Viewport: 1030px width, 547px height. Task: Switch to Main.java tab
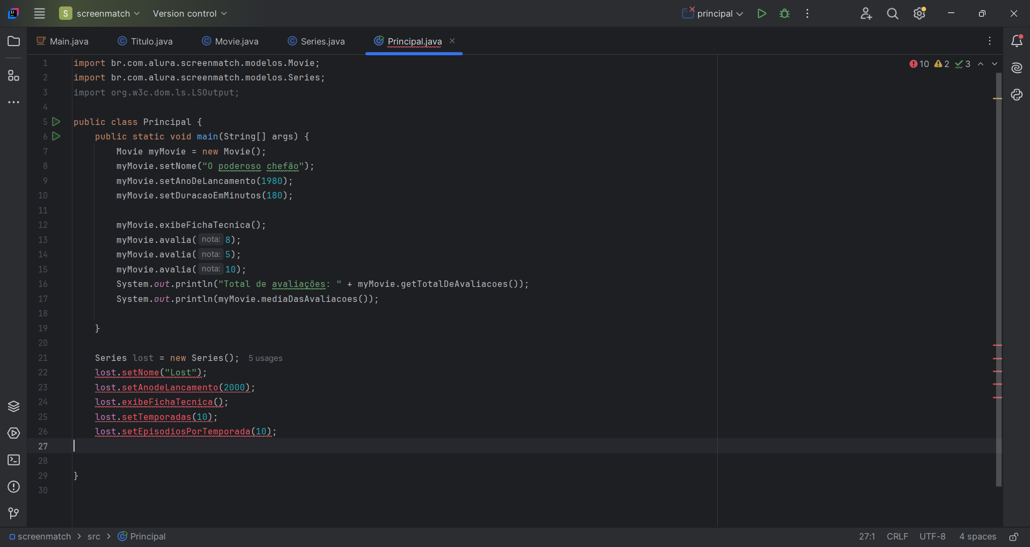pos(62,41)
